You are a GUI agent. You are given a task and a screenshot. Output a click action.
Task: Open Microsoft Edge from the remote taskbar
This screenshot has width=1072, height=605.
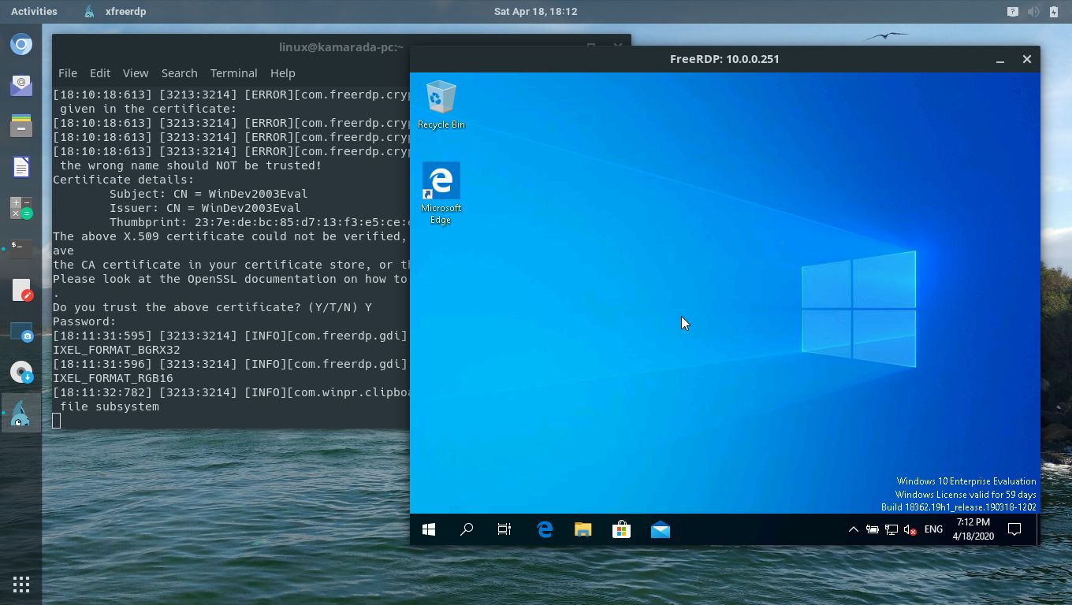point(545,529)
